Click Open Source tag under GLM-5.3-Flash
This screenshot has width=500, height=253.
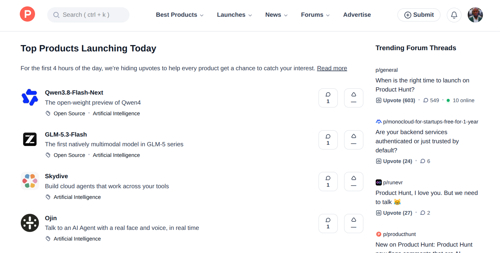[69, 155]
